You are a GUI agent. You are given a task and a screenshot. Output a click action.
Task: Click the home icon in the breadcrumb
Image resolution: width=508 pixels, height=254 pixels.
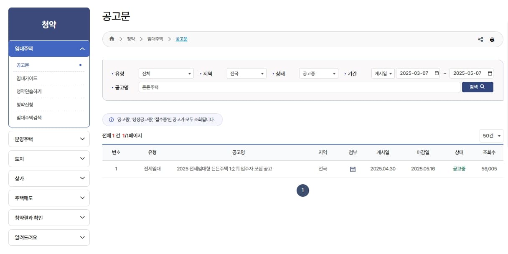[x=111, y=38]
